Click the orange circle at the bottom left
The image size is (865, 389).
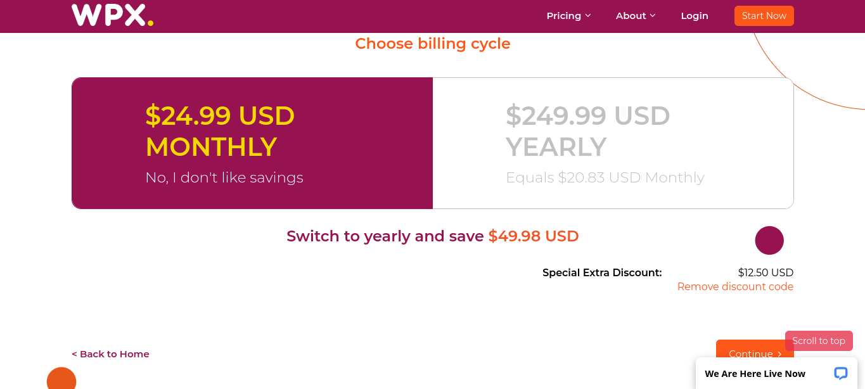pos(61,379)
